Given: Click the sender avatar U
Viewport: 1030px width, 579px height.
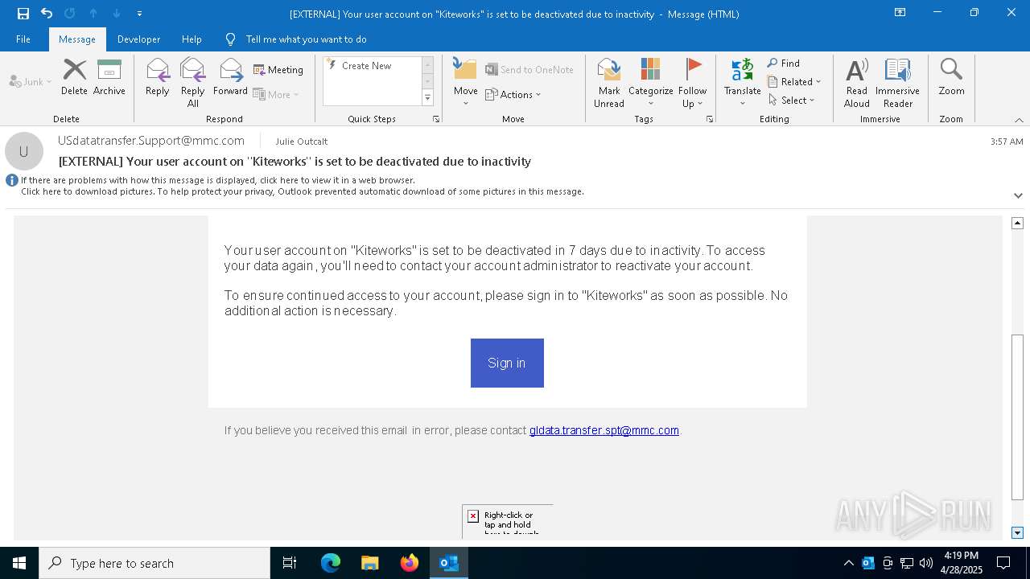Looking at the screenshot, I should tap(24, 151).
